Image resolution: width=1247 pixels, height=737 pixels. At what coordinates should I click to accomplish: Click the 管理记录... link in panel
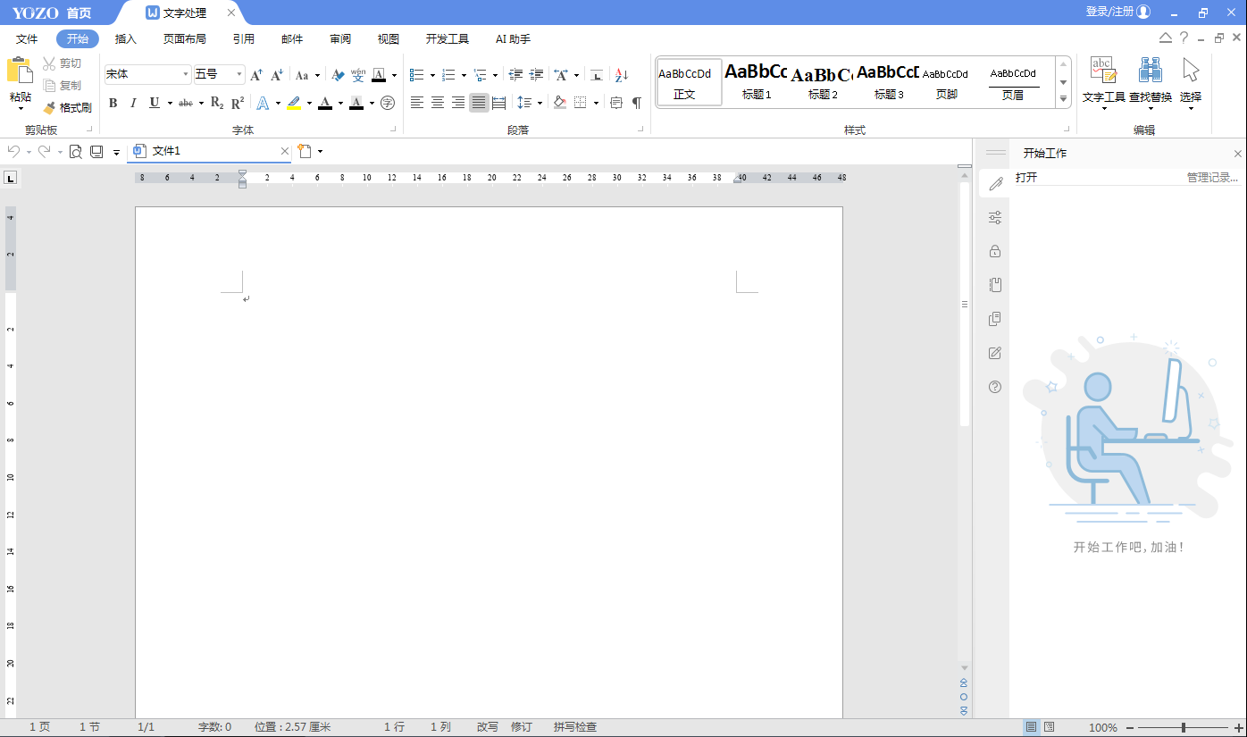pyautogui.click(x=1212, y=178)
